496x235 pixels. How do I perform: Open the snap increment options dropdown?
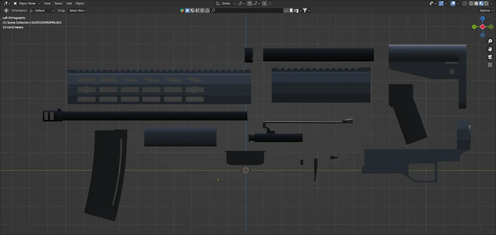[x=256, y=3]
